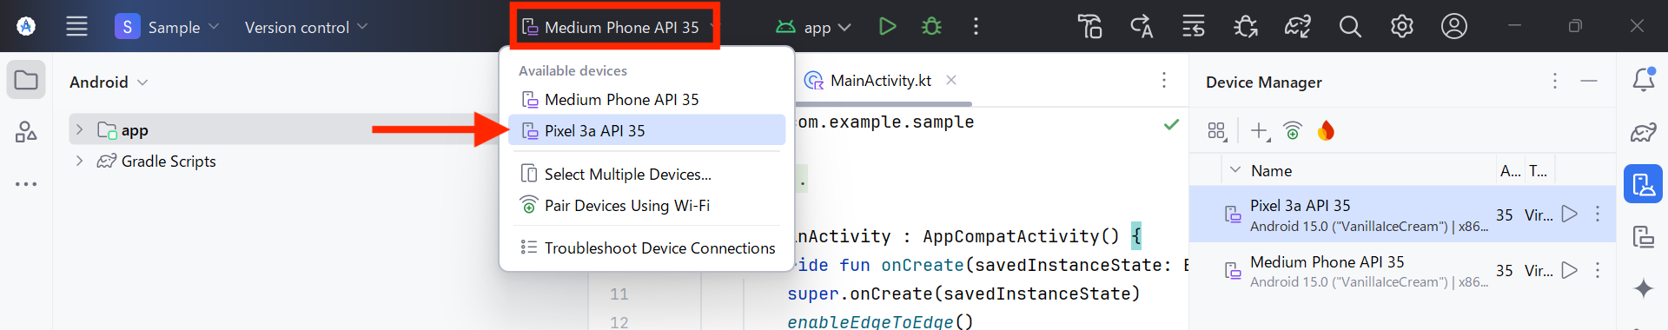
Task: Open the Sample project dropdown
Action: tap(167, 27)
